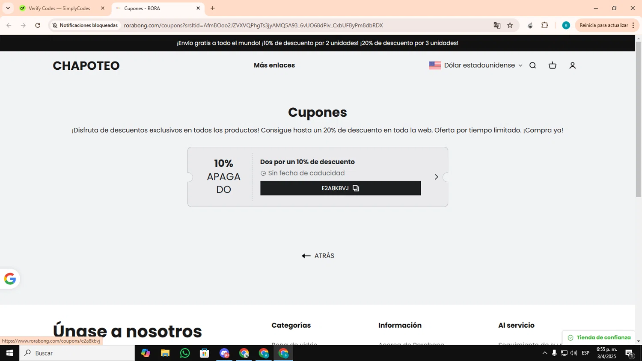Click the extension icon beside Extensions puzzle
The width and height of the screenshot is (642, 361).
530,25
